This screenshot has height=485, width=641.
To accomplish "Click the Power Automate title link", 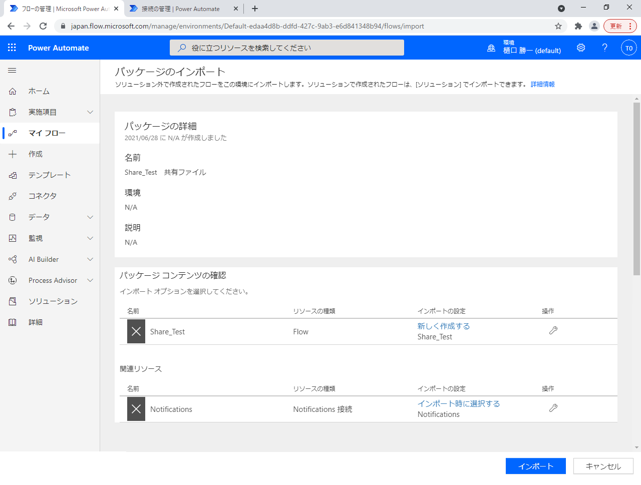I will click(x=59, y=48).
